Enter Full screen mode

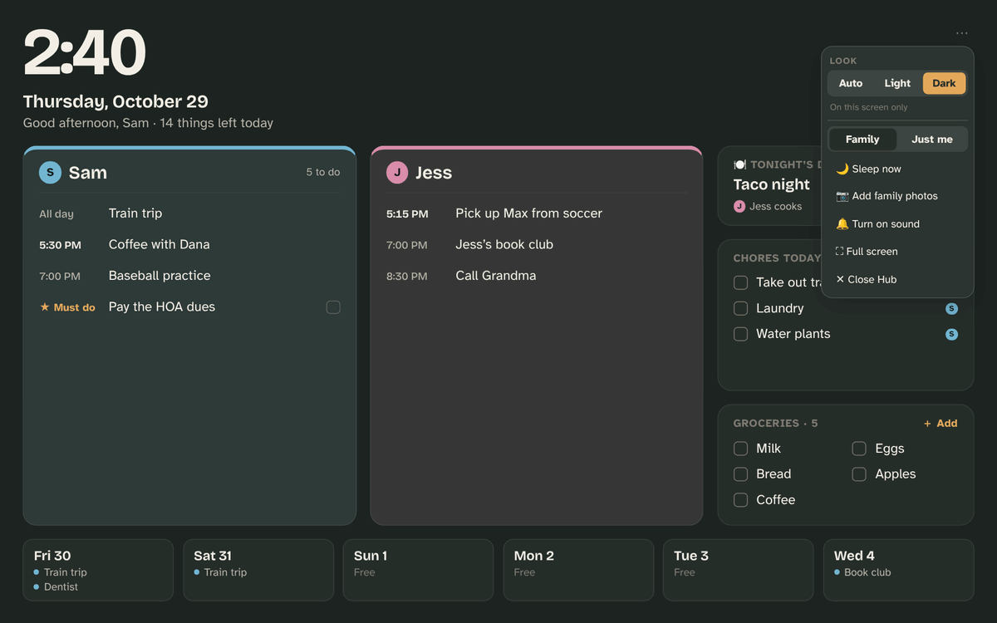897,252
